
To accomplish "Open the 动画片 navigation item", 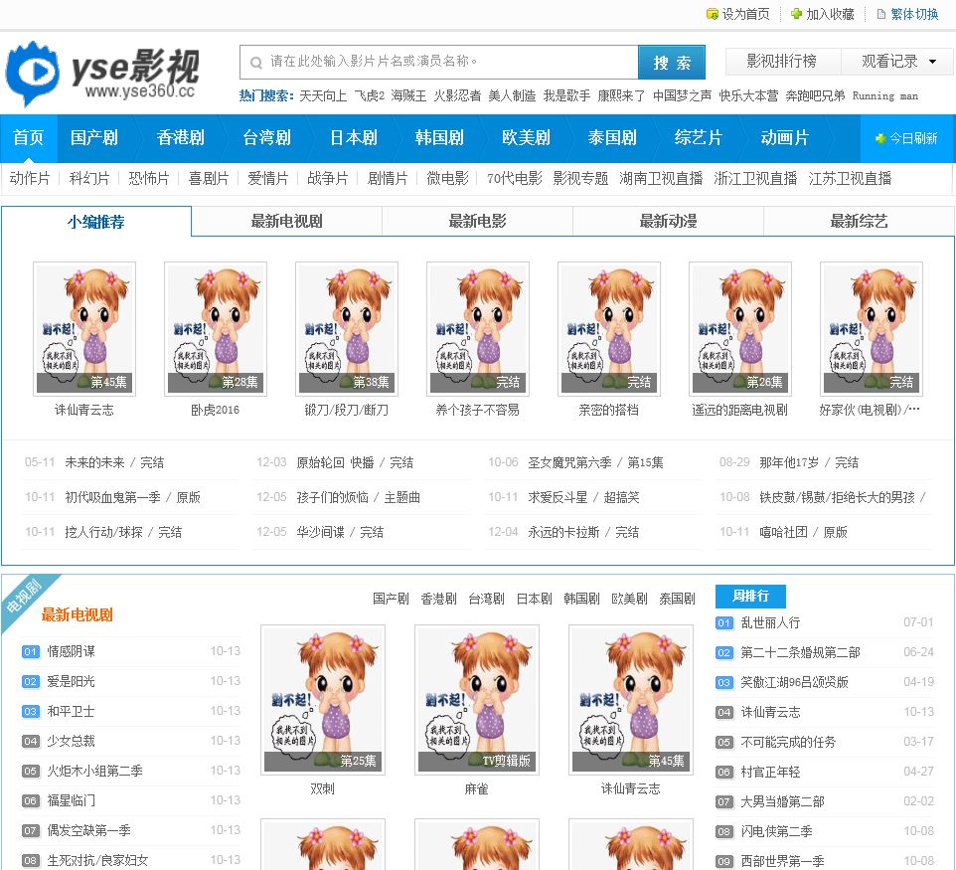I will coord(785,138).
